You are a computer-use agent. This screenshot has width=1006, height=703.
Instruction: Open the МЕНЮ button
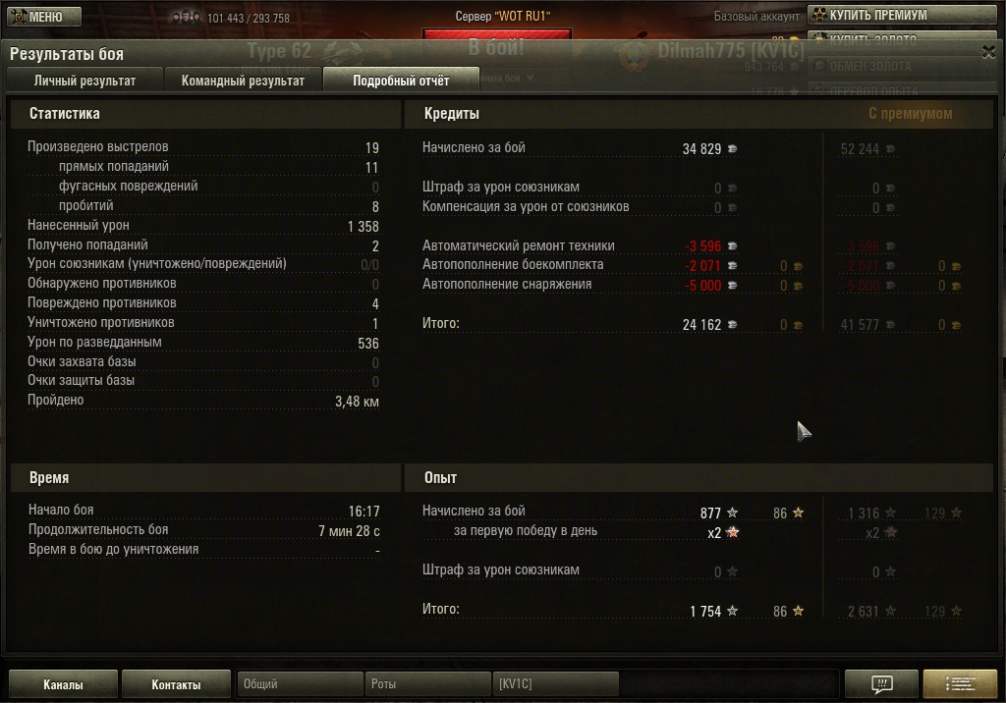[44, 16]
